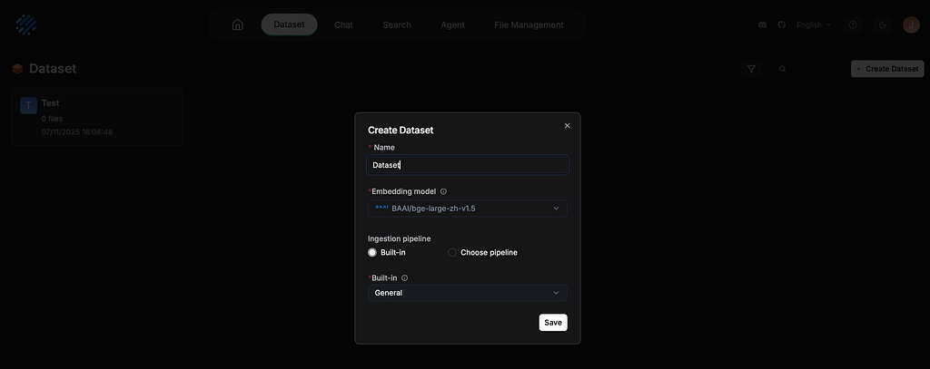This screenshot has height=369, width=930.
Task: Click the Save button
Action: pyautogui.click(x=553, y=323)
